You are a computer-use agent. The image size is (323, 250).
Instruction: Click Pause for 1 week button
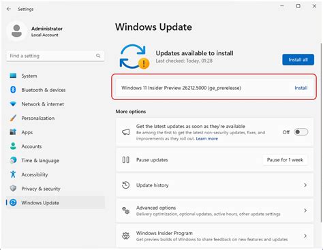tap(285, 160)
